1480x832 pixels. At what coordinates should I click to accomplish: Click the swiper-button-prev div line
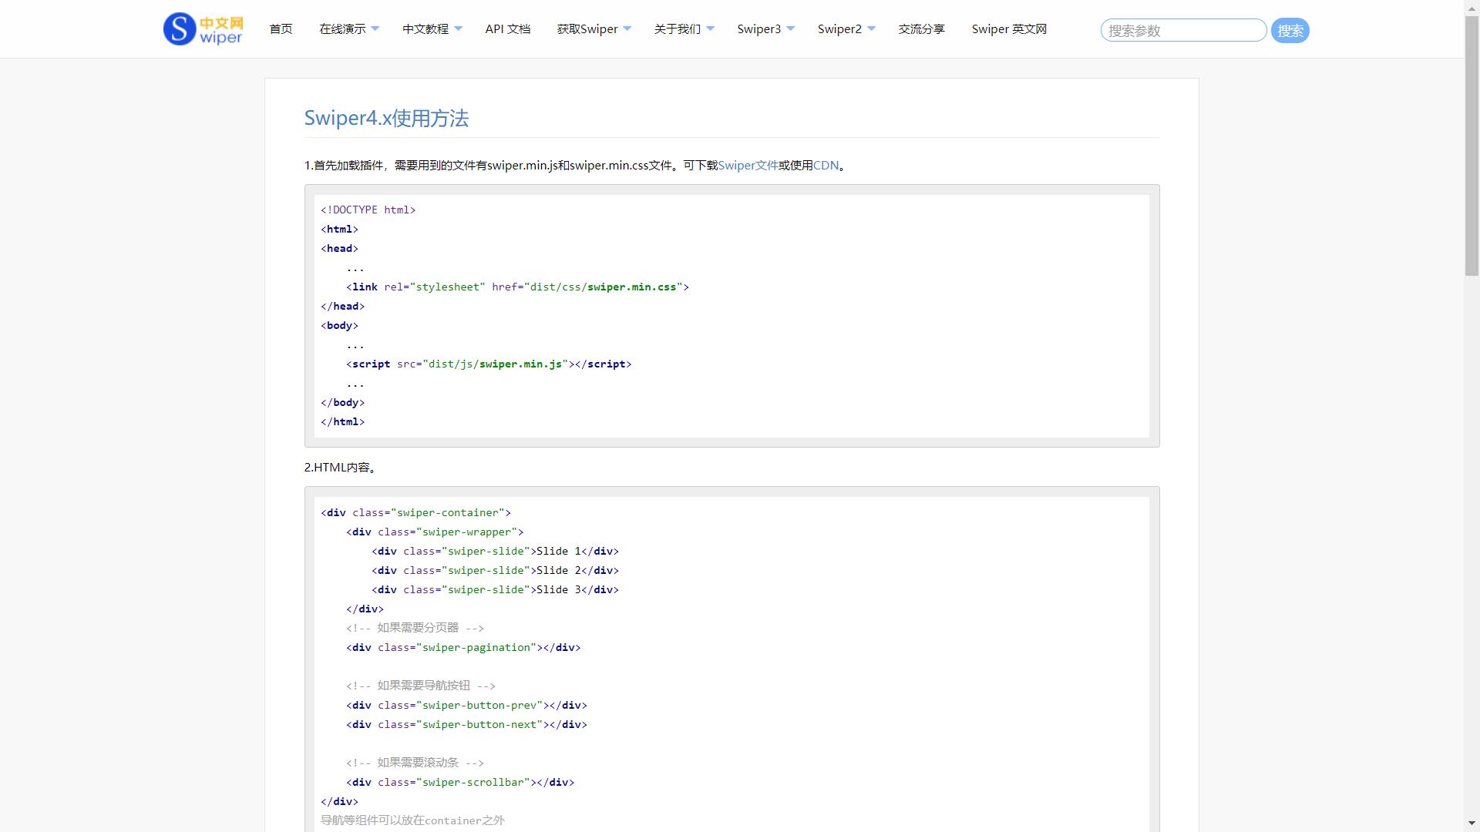[466, 705]
